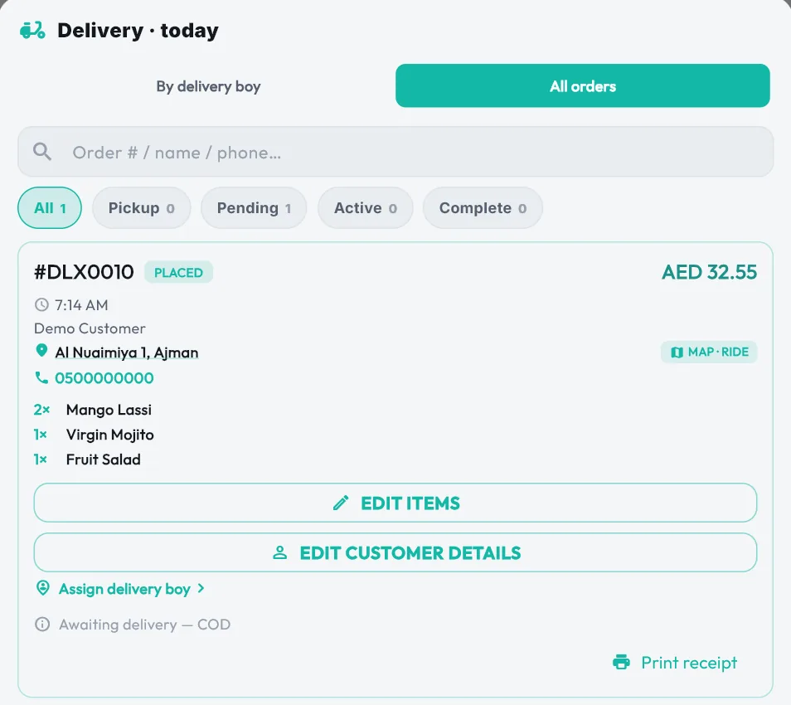Viewport: 791px width, 705px height.
Task: Click the search magnifier icon
Action: [x=41, y=152]
